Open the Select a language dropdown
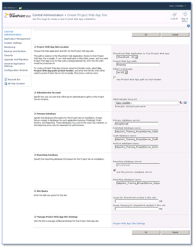The width and height of the screenshot is (195, 248). click(122, 72)
